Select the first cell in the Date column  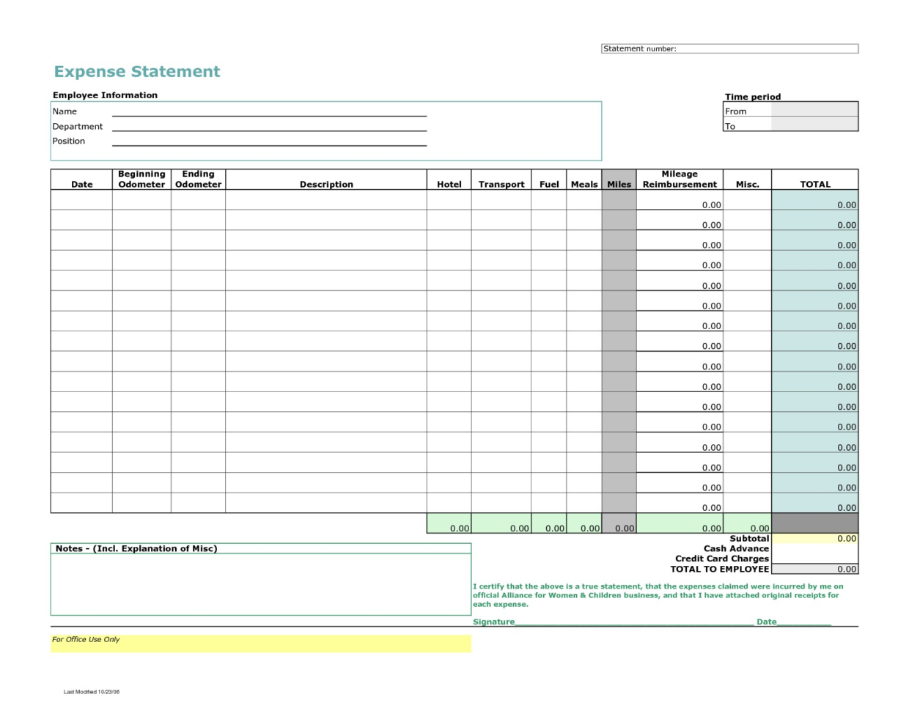[81, 205]
